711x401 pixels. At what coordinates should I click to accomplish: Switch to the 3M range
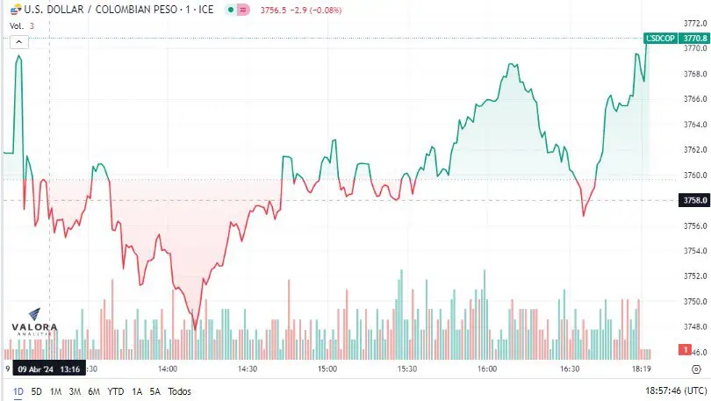click(x=75, y=391)
